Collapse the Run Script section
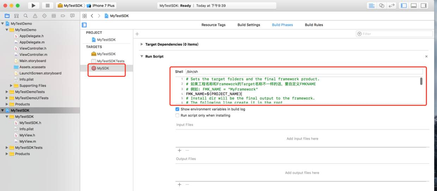 coord(142,56)
